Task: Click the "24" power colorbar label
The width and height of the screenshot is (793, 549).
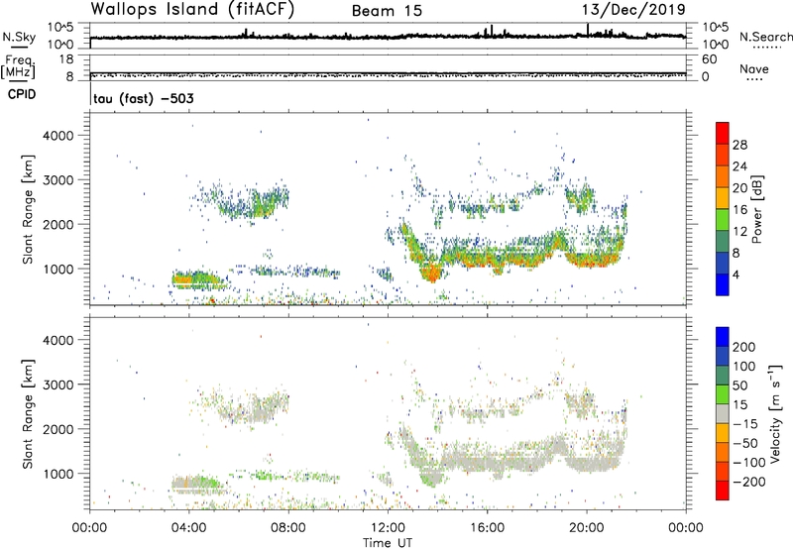Action: pos(739,166)
